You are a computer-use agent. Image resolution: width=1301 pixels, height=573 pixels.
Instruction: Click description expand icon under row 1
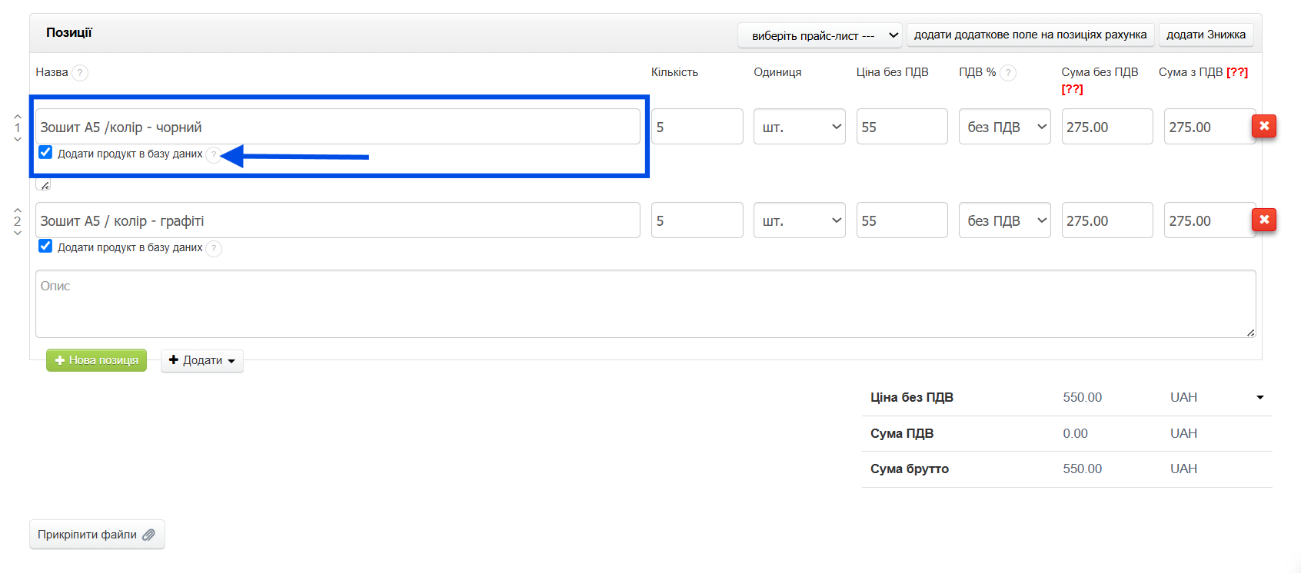point(43,184)
